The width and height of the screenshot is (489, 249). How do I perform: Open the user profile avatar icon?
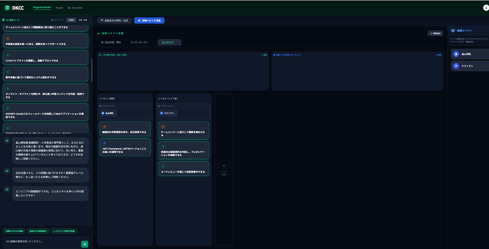tap(486, 8)
